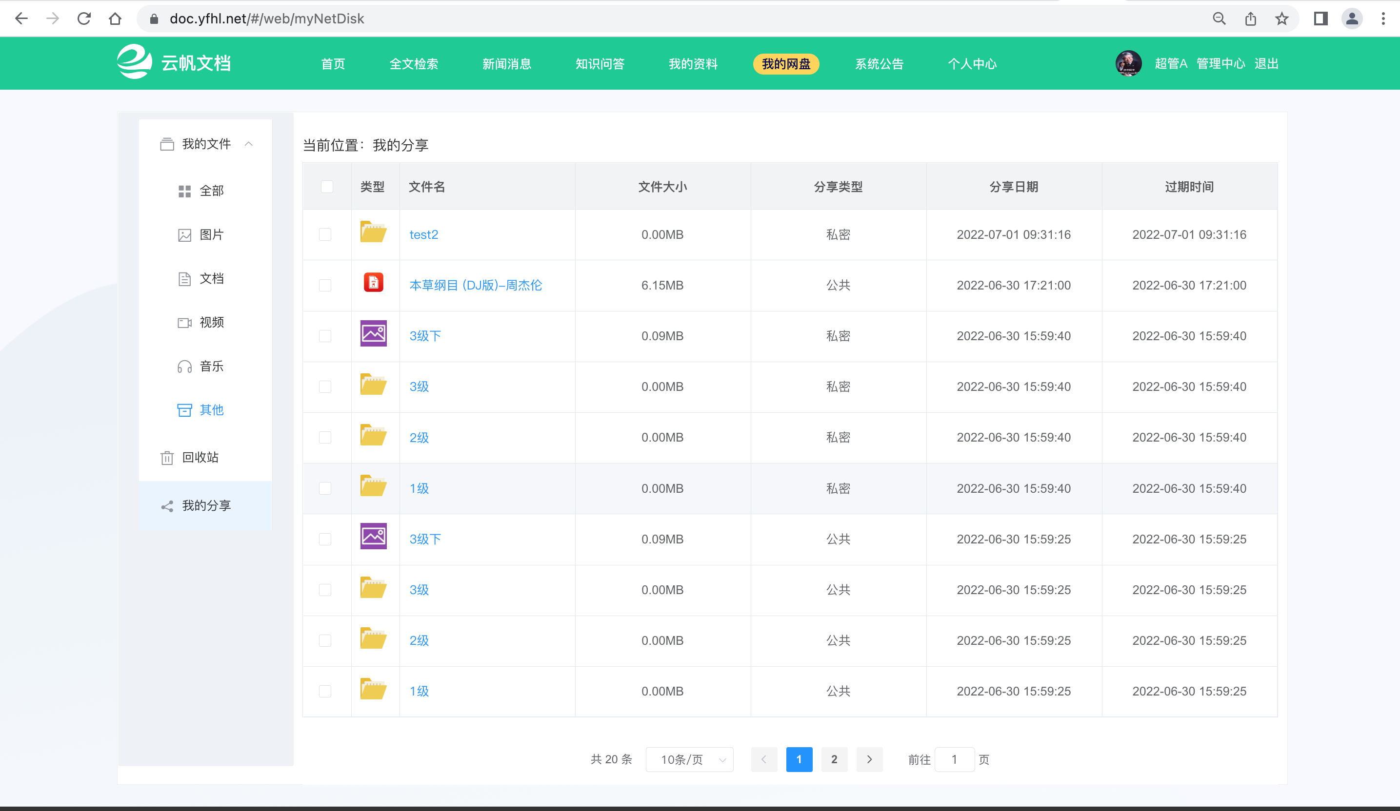Click the 2022-07-01 09:31:16 share date cell
Viewport: 1400px width, 811px height.
click(1013, 234)
